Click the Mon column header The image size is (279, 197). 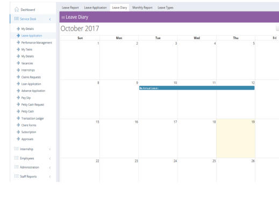click(119, 38)
